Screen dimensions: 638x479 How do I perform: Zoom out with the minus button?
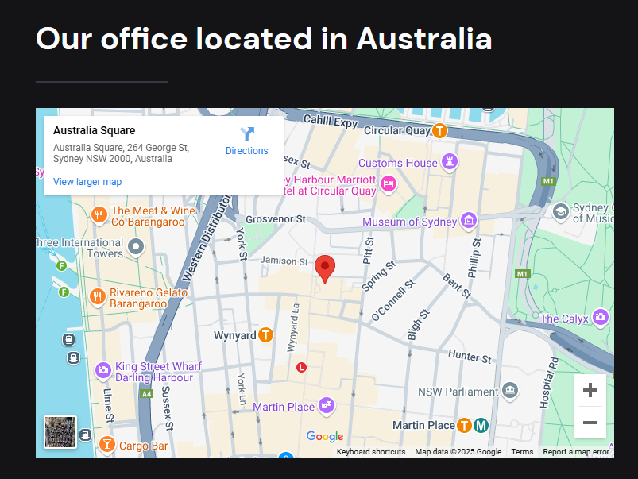pos(590,423)
